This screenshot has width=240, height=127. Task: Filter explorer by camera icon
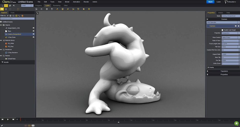coord(13,15)
